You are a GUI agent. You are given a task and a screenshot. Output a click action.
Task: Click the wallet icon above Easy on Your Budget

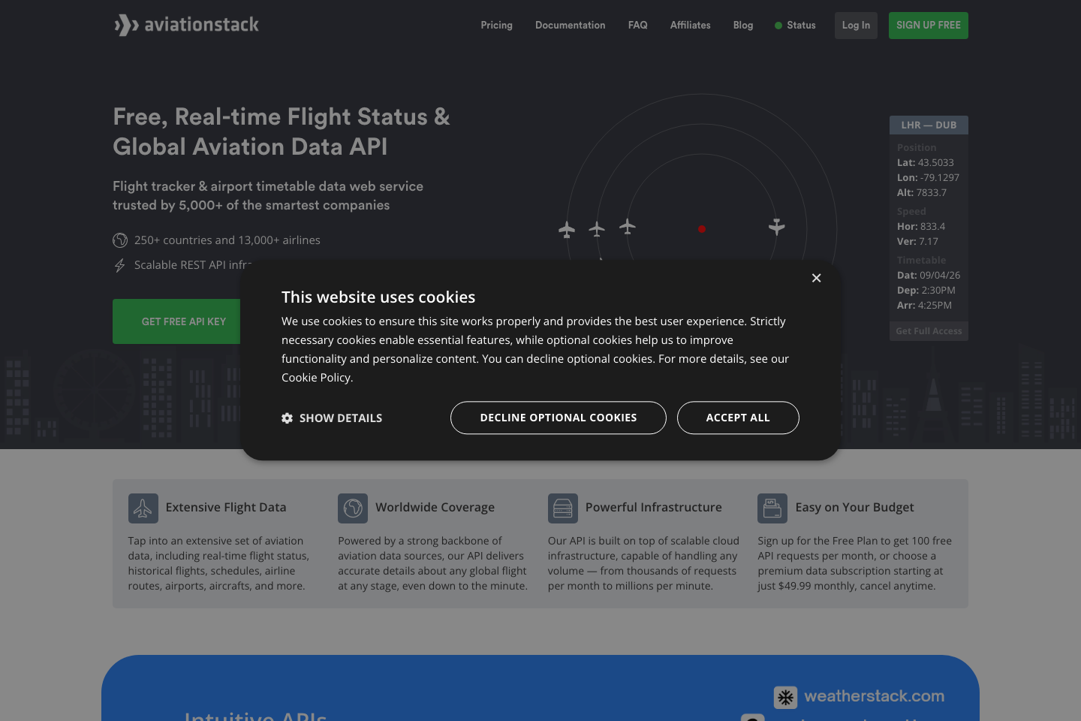coord(772,508)
